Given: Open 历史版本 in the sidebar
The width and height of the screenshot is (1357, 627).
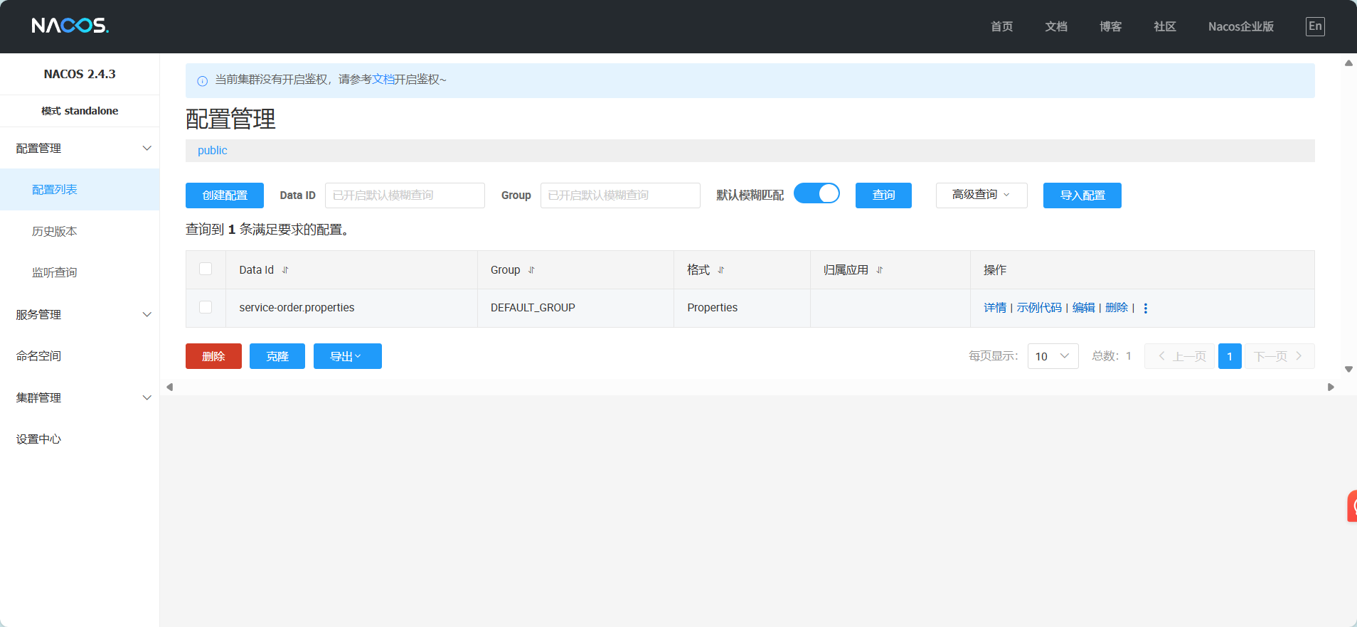Looking at the screenshot, I should click(x=55, y=231).
